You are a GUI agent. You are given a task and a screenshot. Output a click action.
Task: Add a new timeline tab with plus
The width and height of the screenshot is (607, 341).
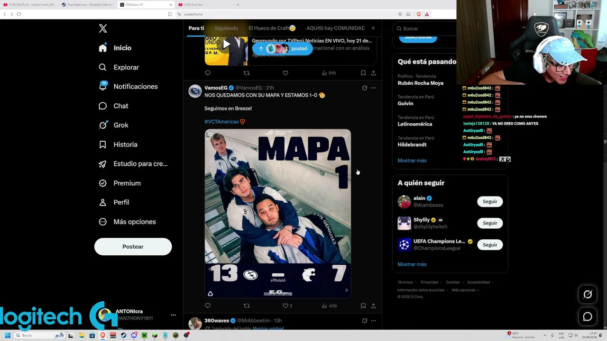click(x=373, y=28)
